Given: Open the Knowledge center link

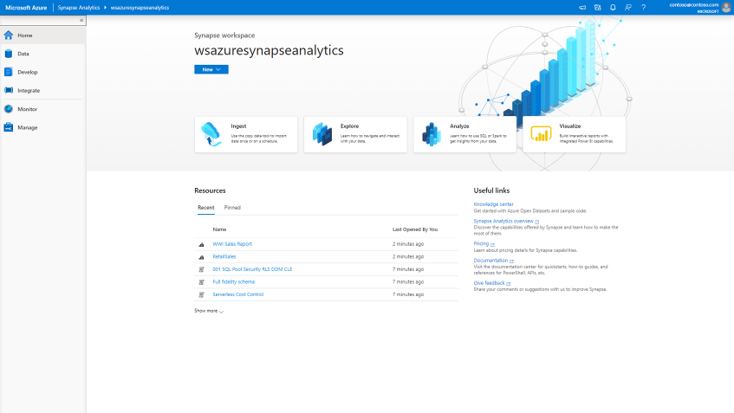Looking at the screenshot, I should click(x=493, y=204).
